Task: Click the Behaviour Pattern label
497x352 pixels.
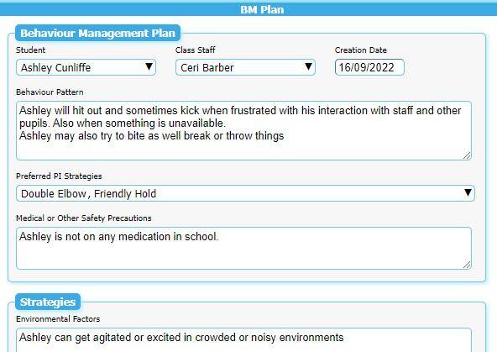Action: (50, 92)
